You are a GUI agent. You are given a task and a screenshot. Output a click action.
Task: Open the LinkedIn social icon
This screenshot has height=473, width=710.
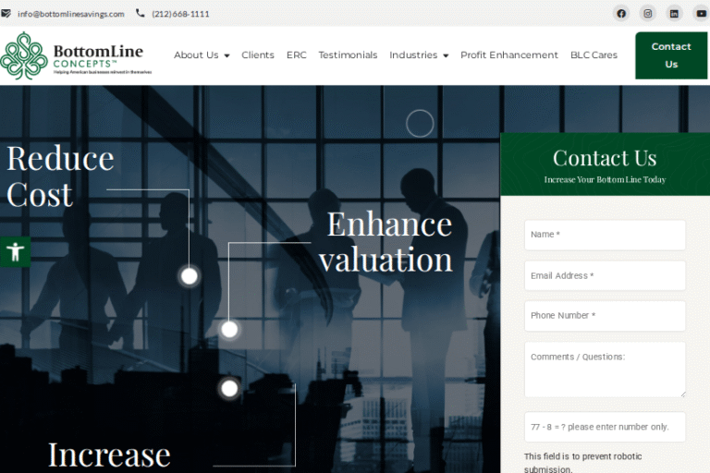point(674,13)
